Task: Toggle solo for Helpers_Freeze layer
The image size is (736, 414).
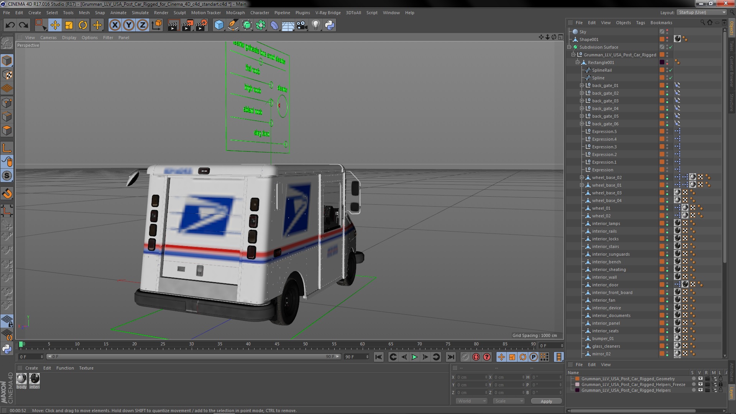Action: click(x=693, y=384)
